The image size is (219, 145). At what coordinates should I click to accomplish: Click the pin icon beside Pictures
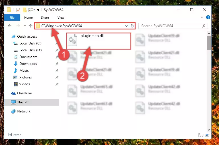click(57, 77)
